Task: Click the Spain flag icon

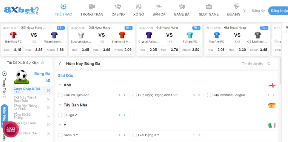Action: (x=272, y=105)
